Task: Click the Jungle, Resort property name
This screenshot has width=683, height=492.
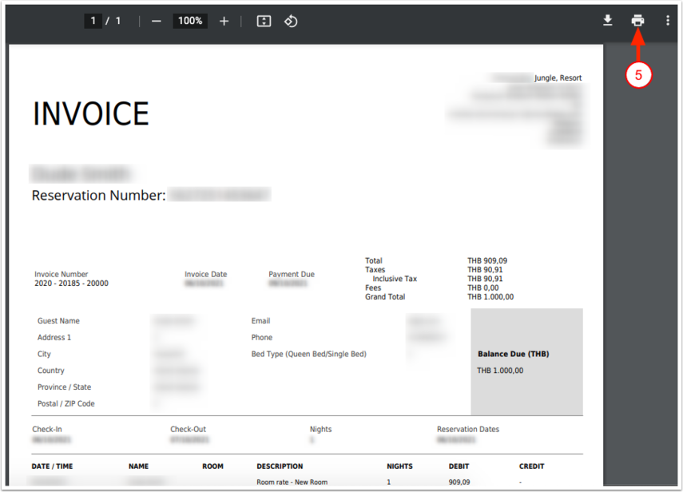Action: coord(558,78)
